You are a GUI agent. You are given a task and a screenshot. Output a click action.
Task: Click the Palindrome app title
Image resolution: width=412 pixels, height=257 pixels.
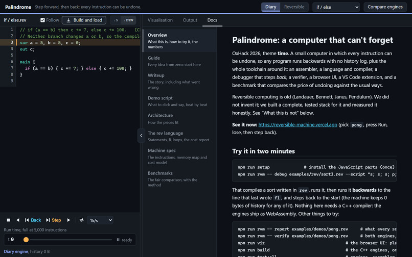pyautogui.click(x=18, y=7)
